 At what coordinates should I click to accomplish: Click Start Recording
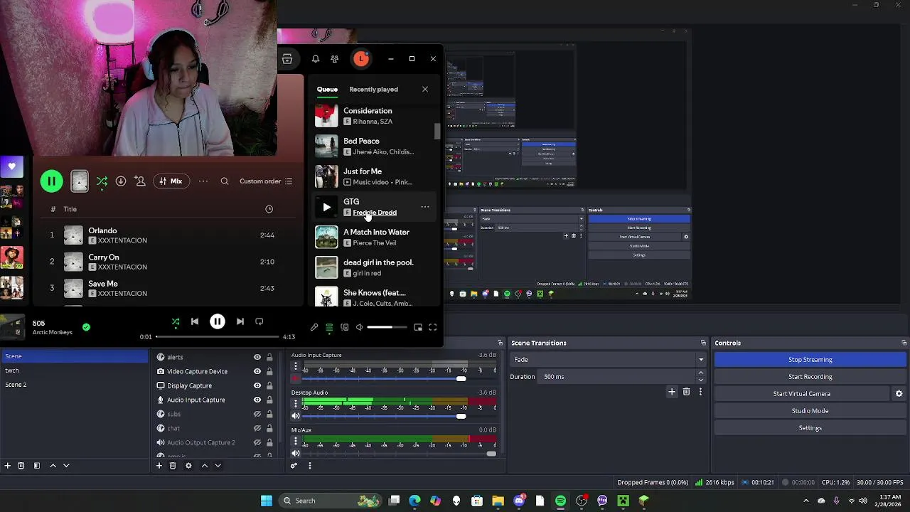810,377
